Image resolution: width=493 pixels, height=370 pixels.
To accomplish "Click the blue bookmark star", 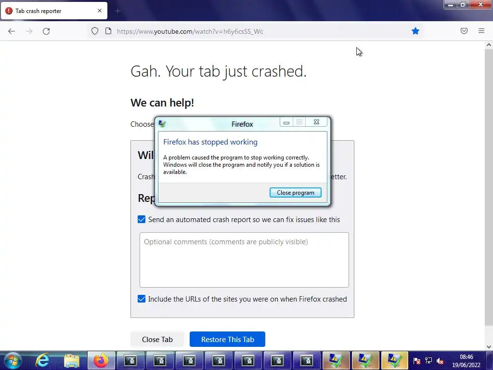I will (x=415, y=31).
